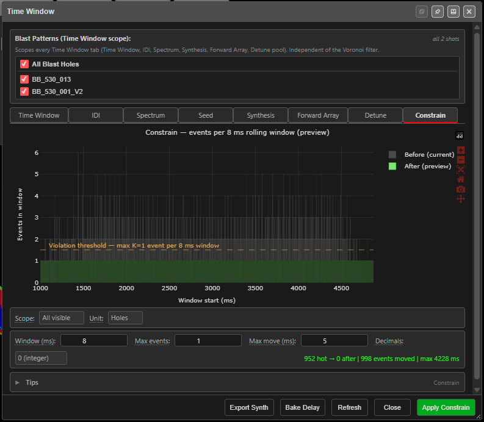Viewport: 484px width, 422px height.
Task: Go to the Synthesis tab
Action: coord(261,115)
